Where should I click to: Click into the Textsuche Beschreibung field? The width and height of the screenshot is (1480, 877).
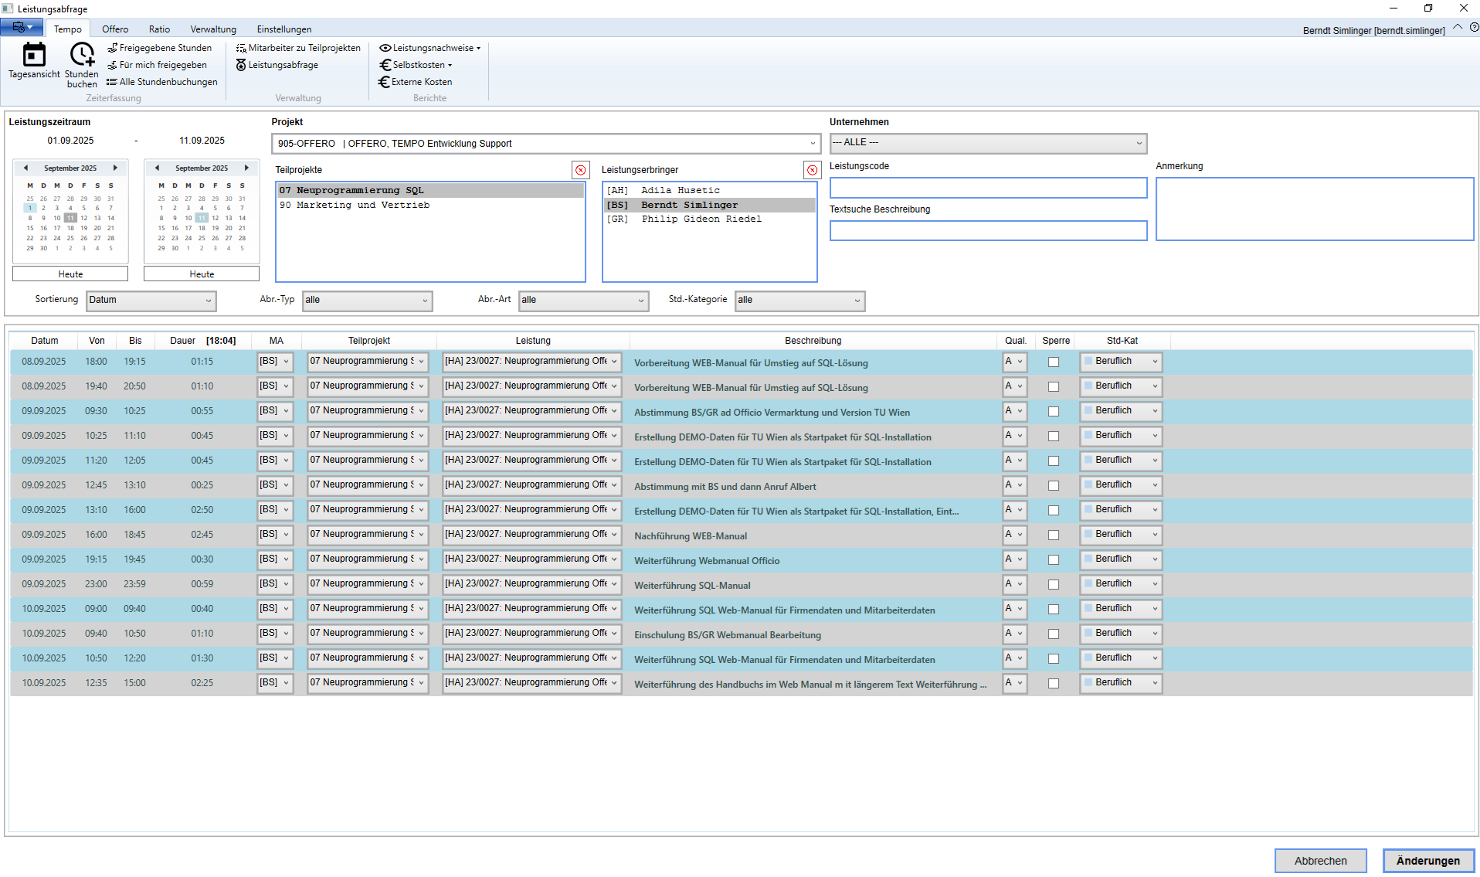[x=988, y=231]
